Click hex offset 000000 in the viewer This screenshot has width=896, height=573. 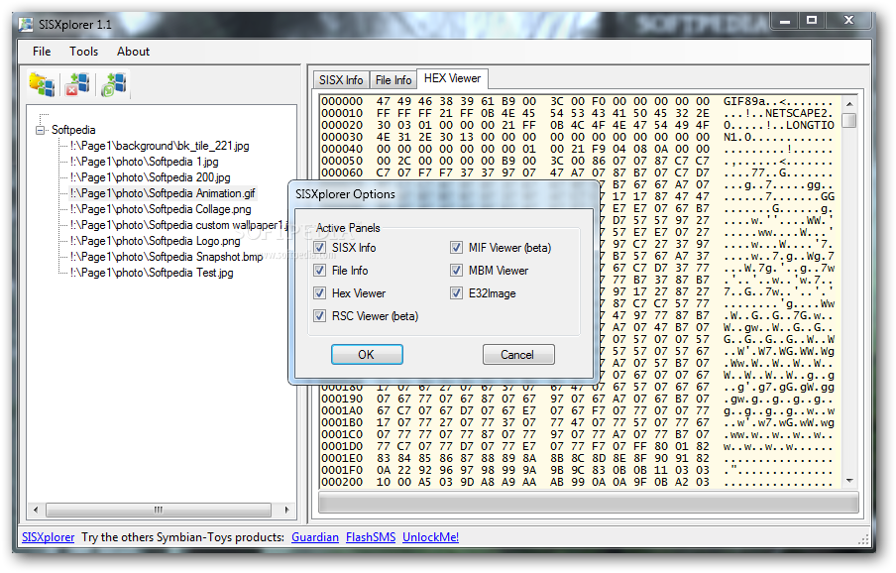[342, 102]
